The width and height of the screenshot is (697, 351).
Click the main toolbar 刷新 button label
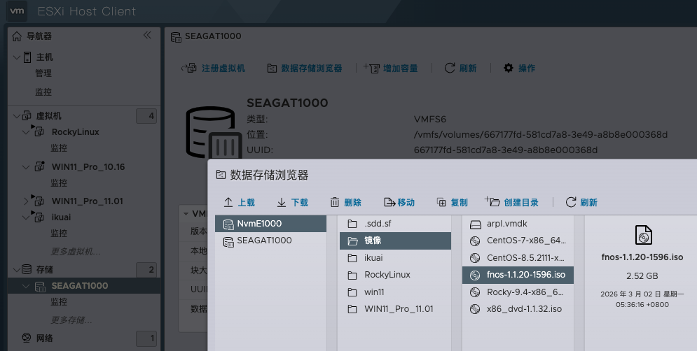pos(468,69)
